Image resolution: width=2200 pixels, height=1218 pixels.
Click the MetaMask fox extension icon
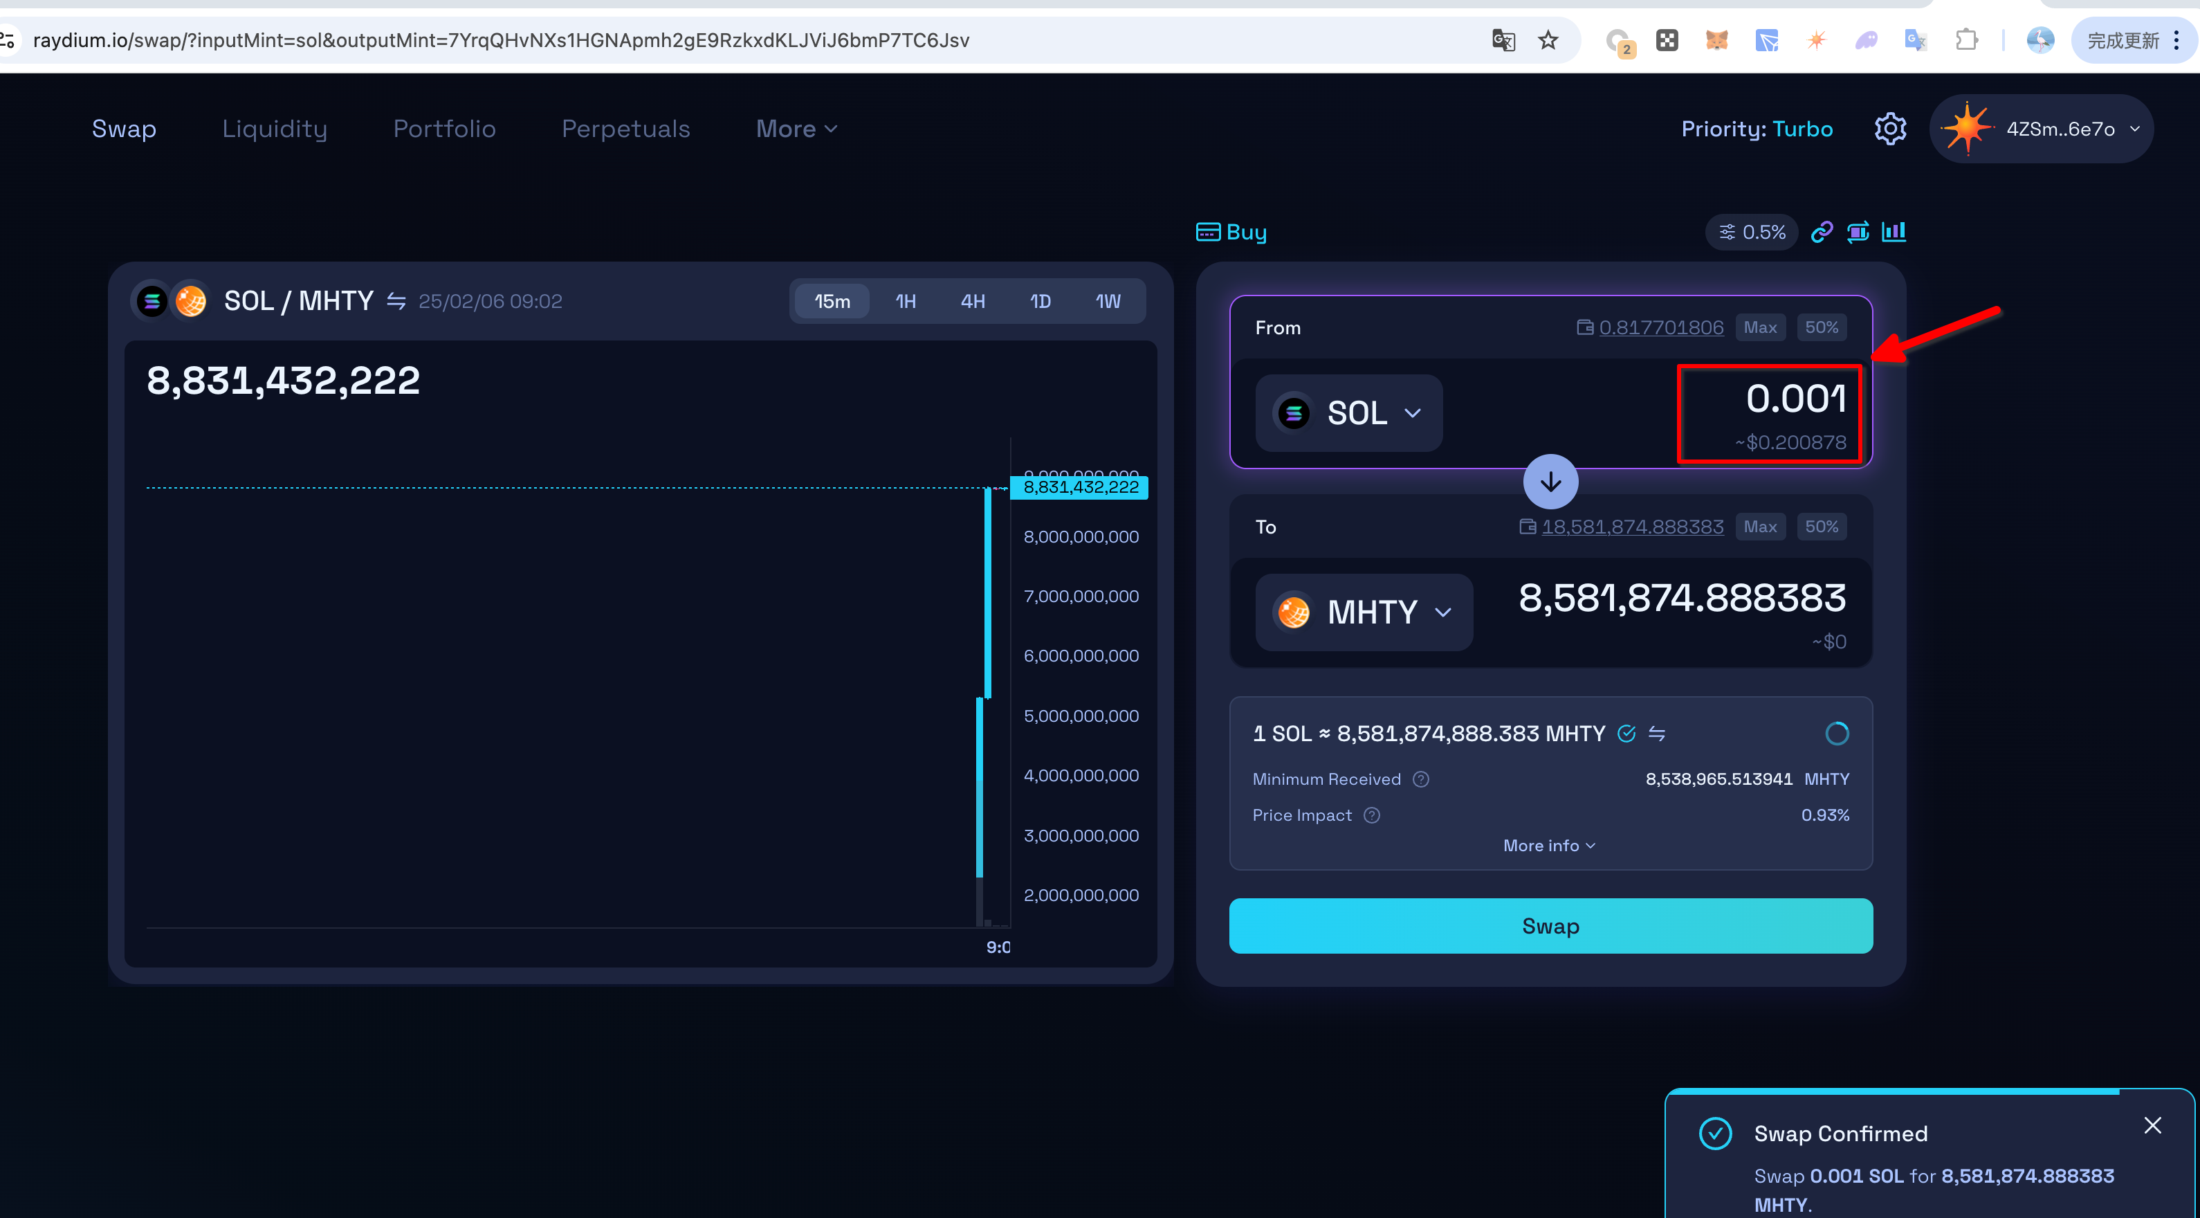(x=1716, y=40)
